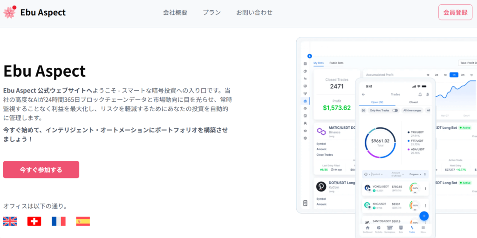Switch to the Public Bots tab

[336, 63]
